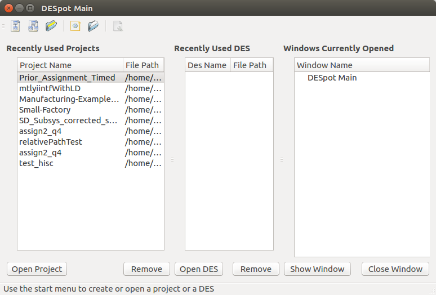
Task: Select the relativePathTest project entry
Action: [51, 142]
